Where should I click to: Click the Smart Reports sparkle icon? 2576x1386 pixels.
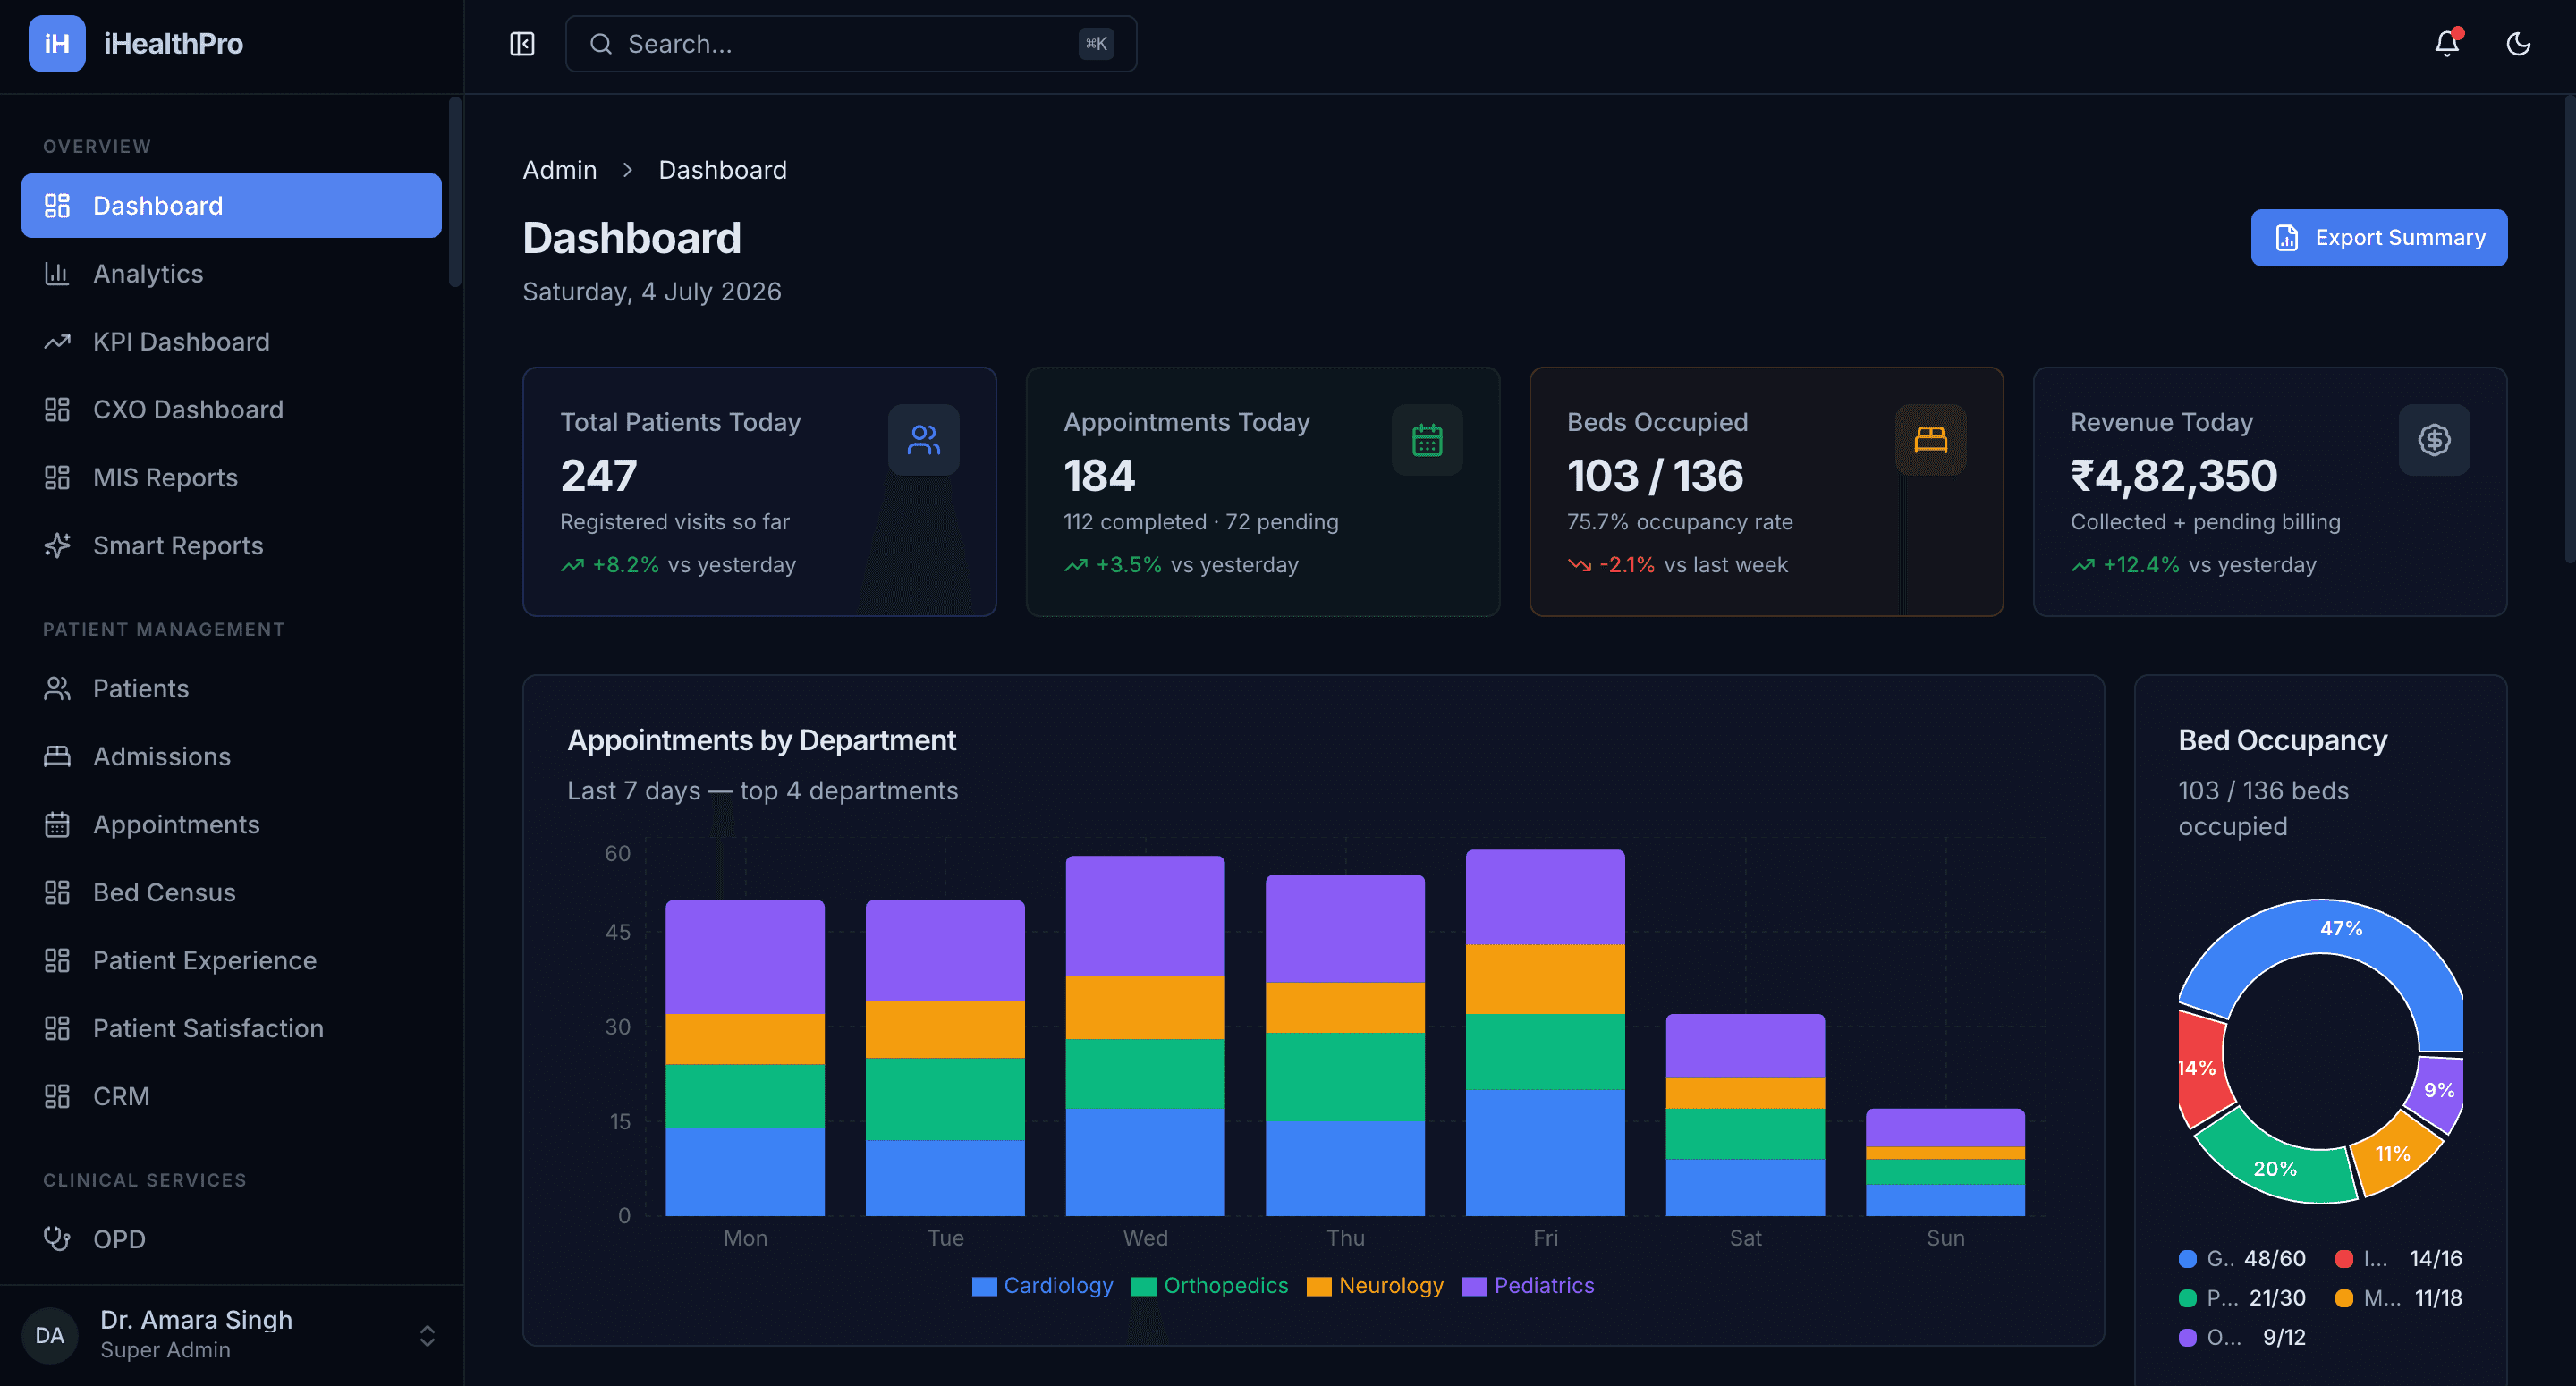tap(57, 546)
